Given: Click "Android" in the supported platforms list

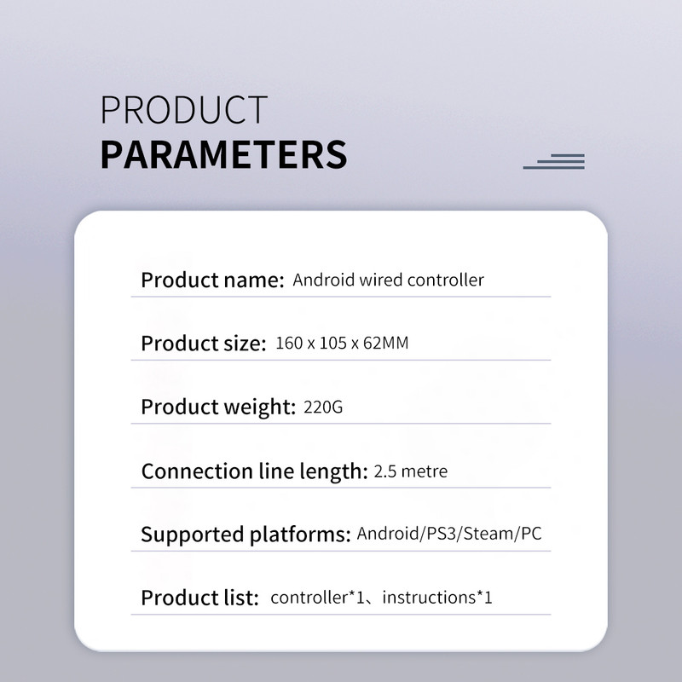Looking at the screenshot, I should point(388,535).
